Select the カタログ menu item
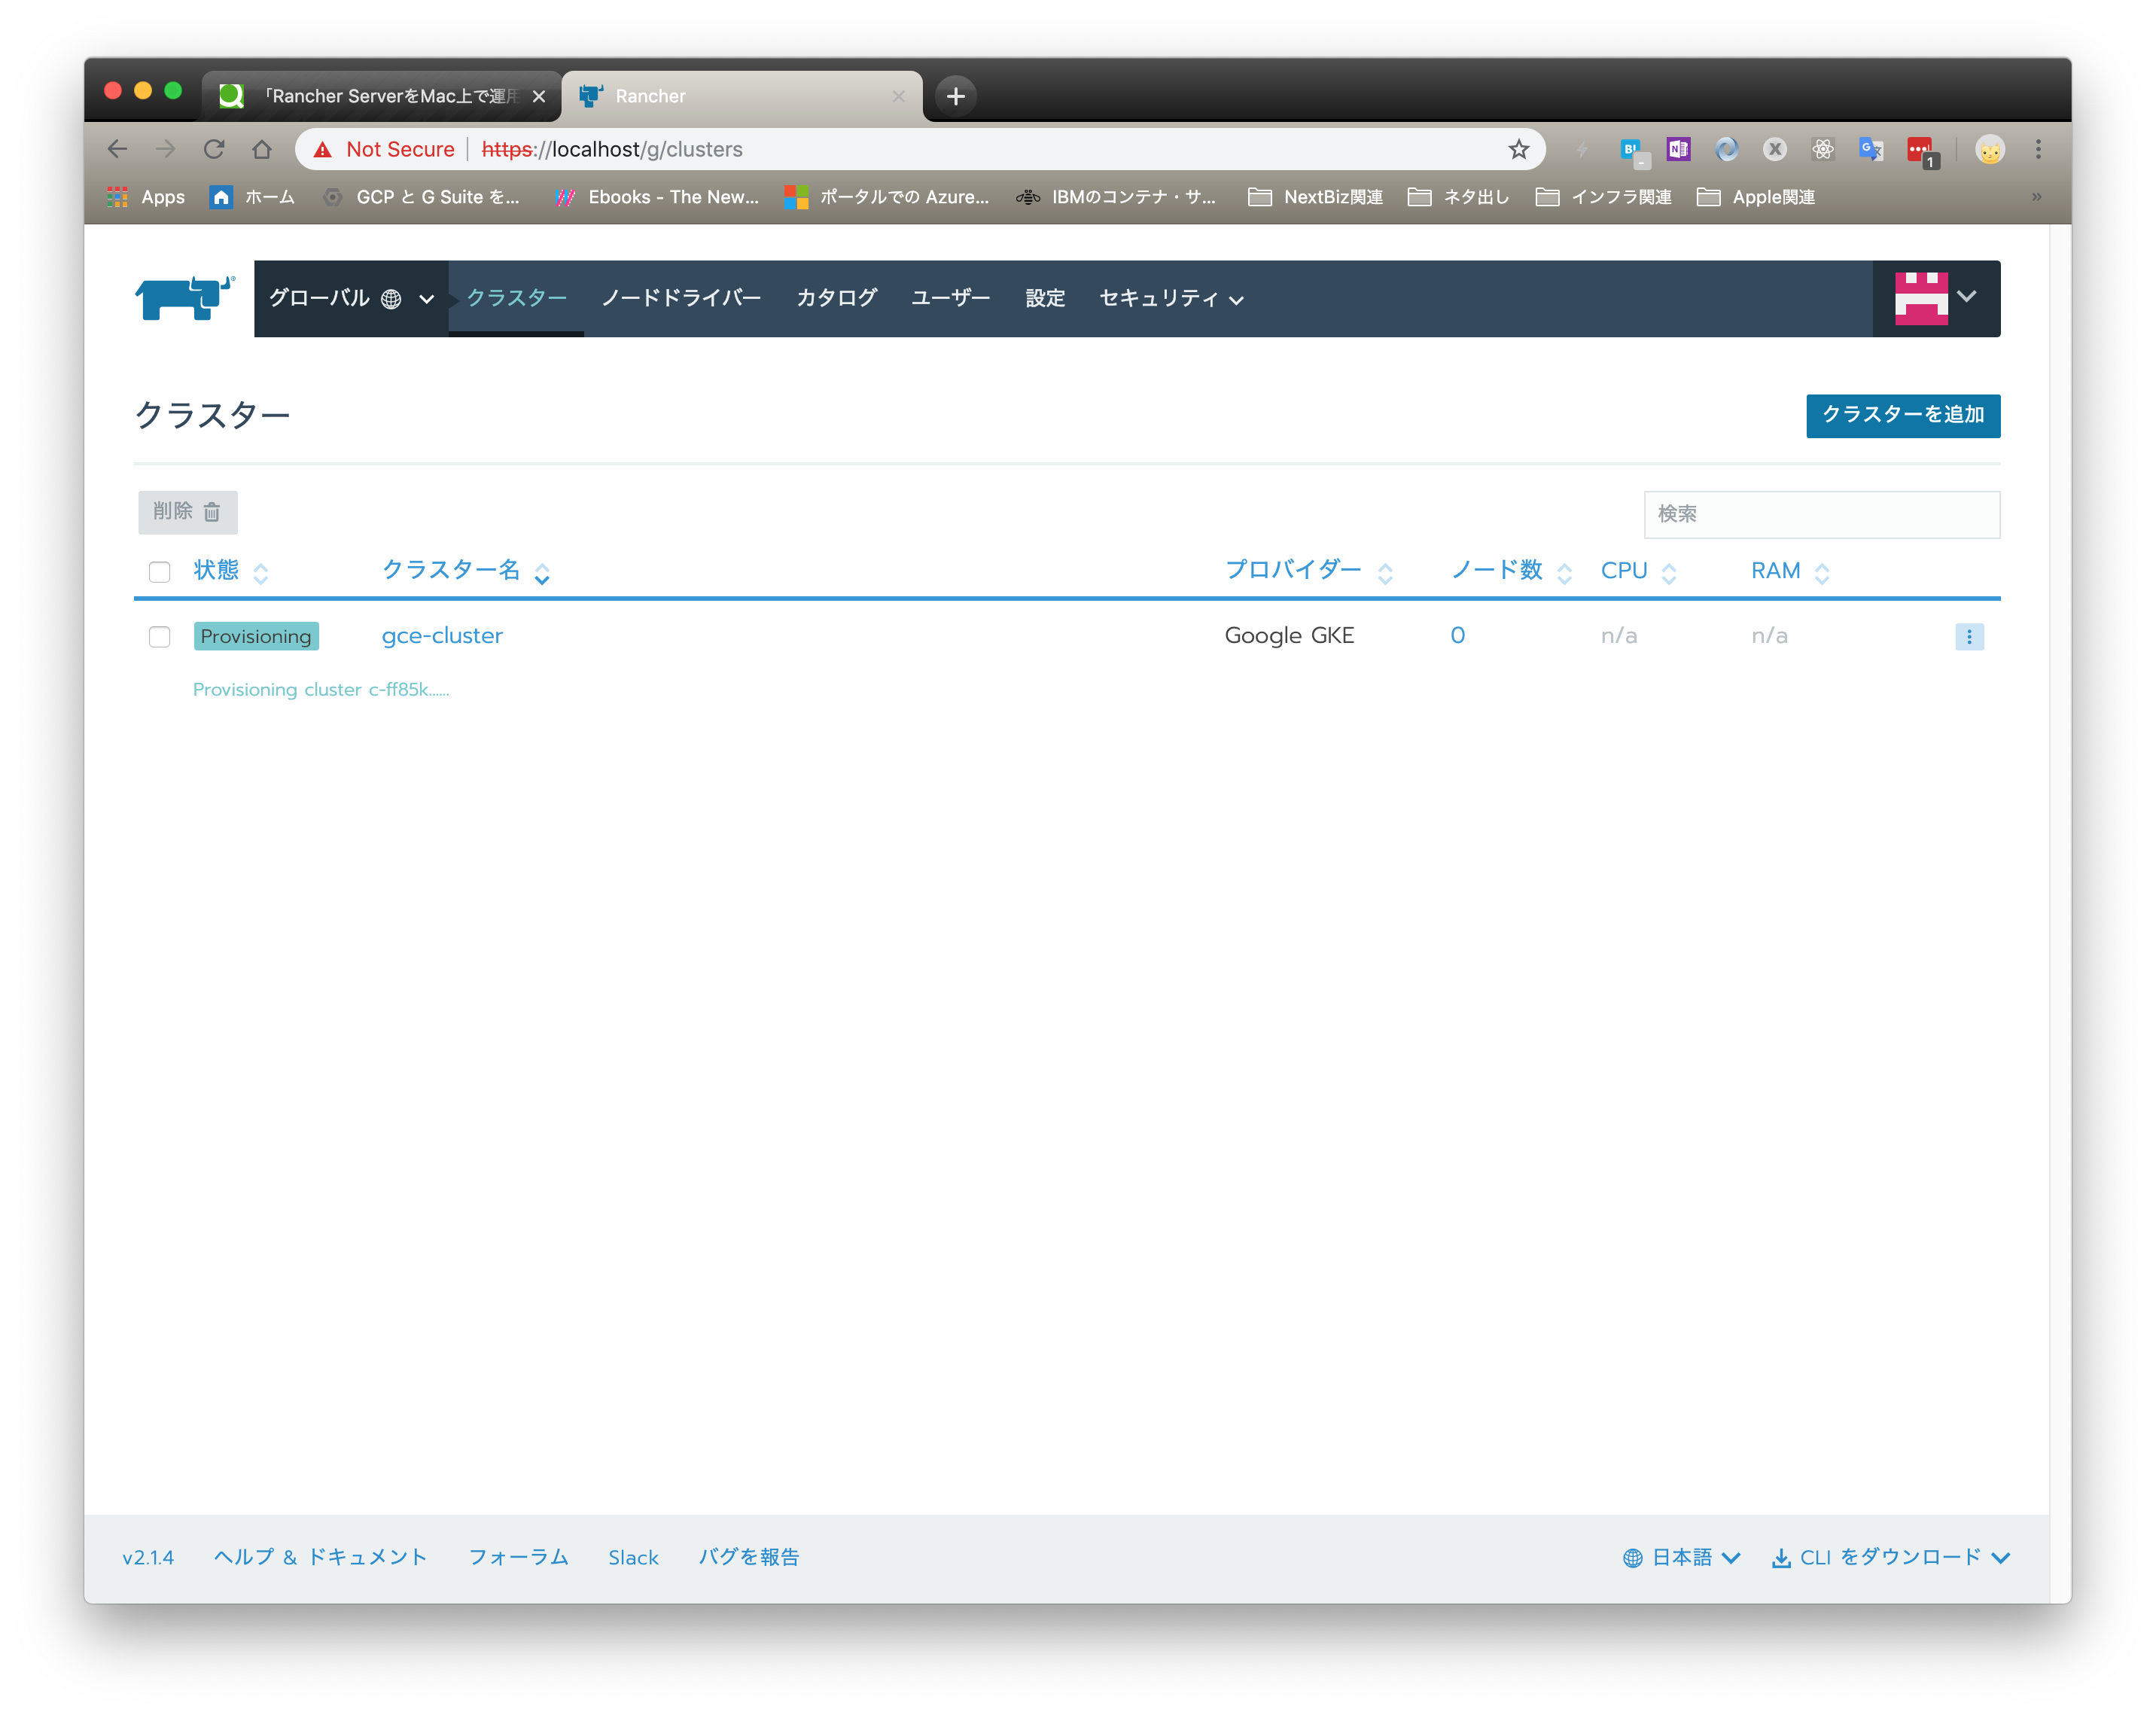Screen dimensions: 2156x1715 [836, 297]
